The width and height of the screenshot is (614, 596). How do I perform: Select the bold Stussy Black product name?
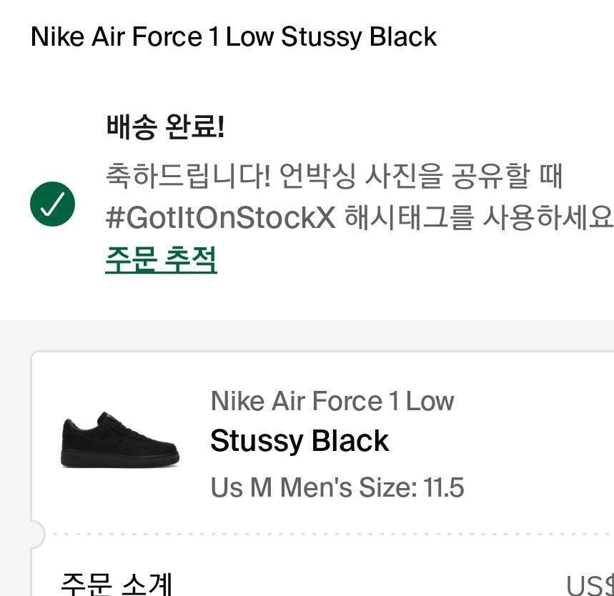tap(299, 441)
